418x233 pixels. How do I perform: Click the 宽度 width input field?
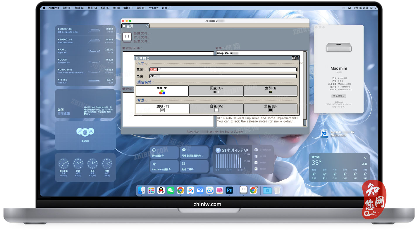[x=223, y=69]
